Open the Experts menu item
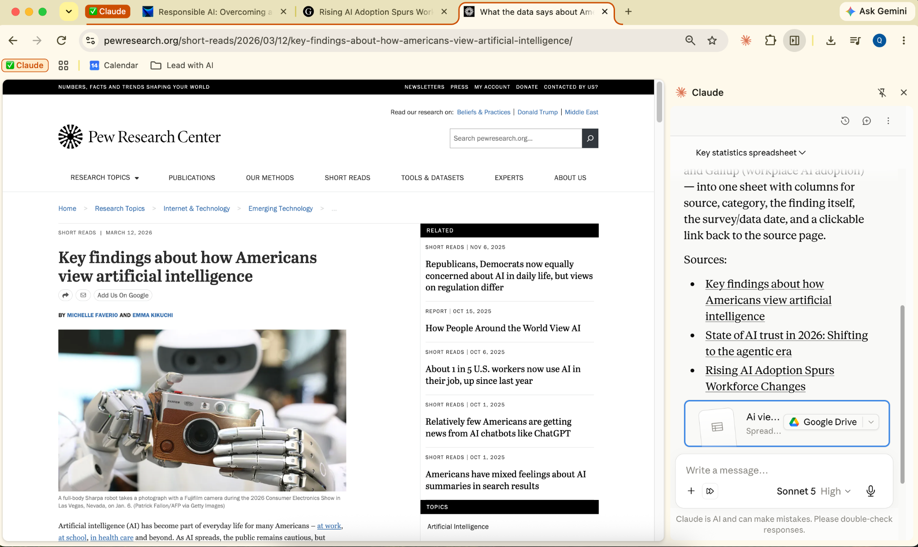The width and height of the screenshot is (918, 547). click(x=509, y=178)
